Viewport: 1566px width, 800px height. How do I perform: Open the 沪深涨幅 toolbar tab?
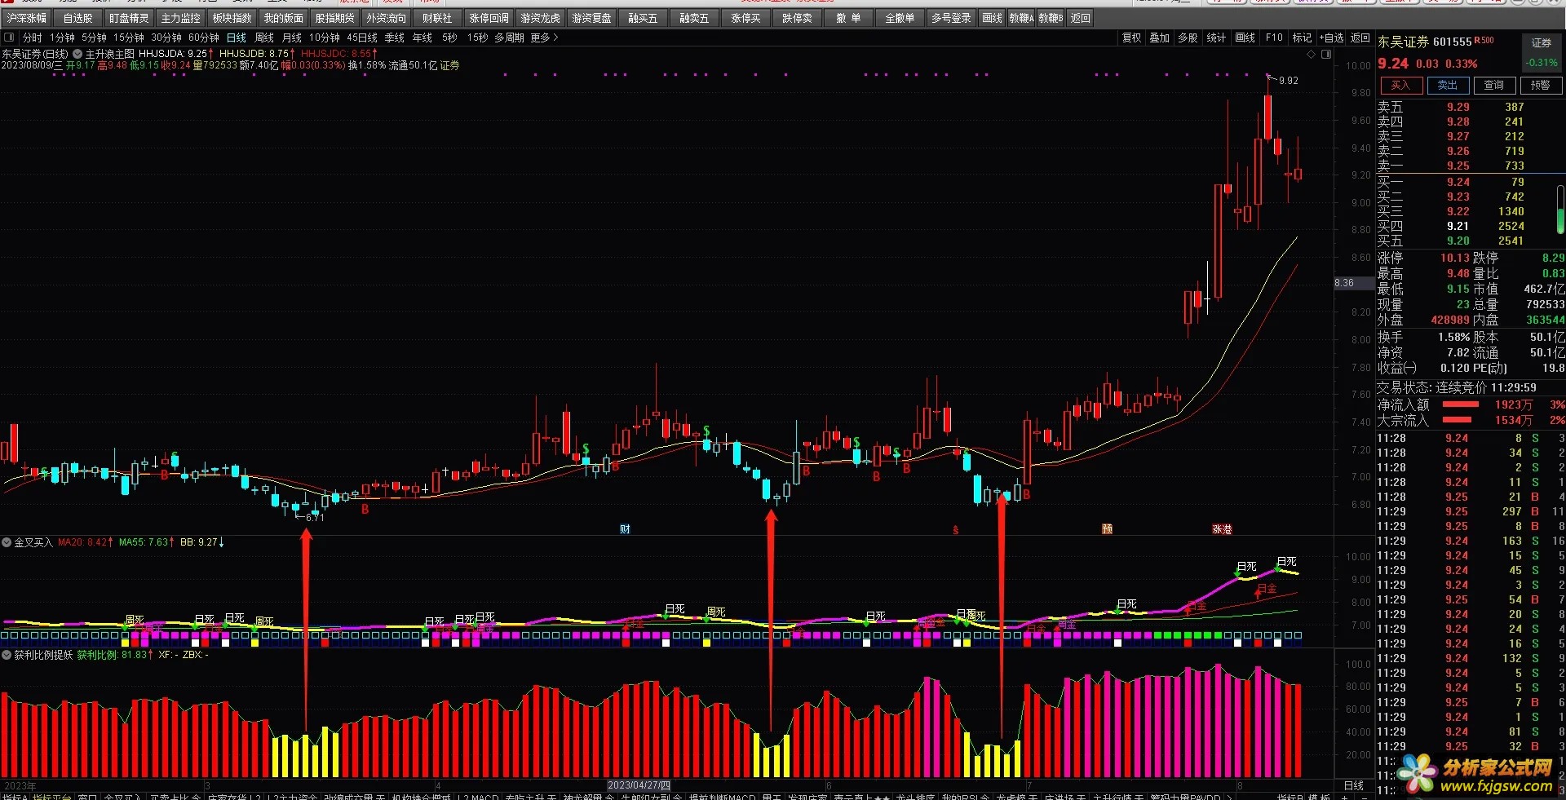(x=27, y=18)
